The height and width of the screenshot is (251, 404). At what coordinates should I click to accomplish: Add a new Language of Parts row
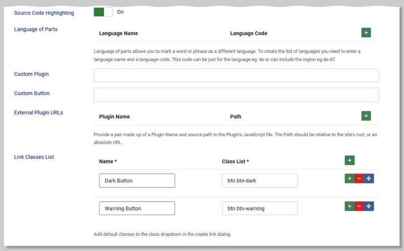(x=366, y=33)
